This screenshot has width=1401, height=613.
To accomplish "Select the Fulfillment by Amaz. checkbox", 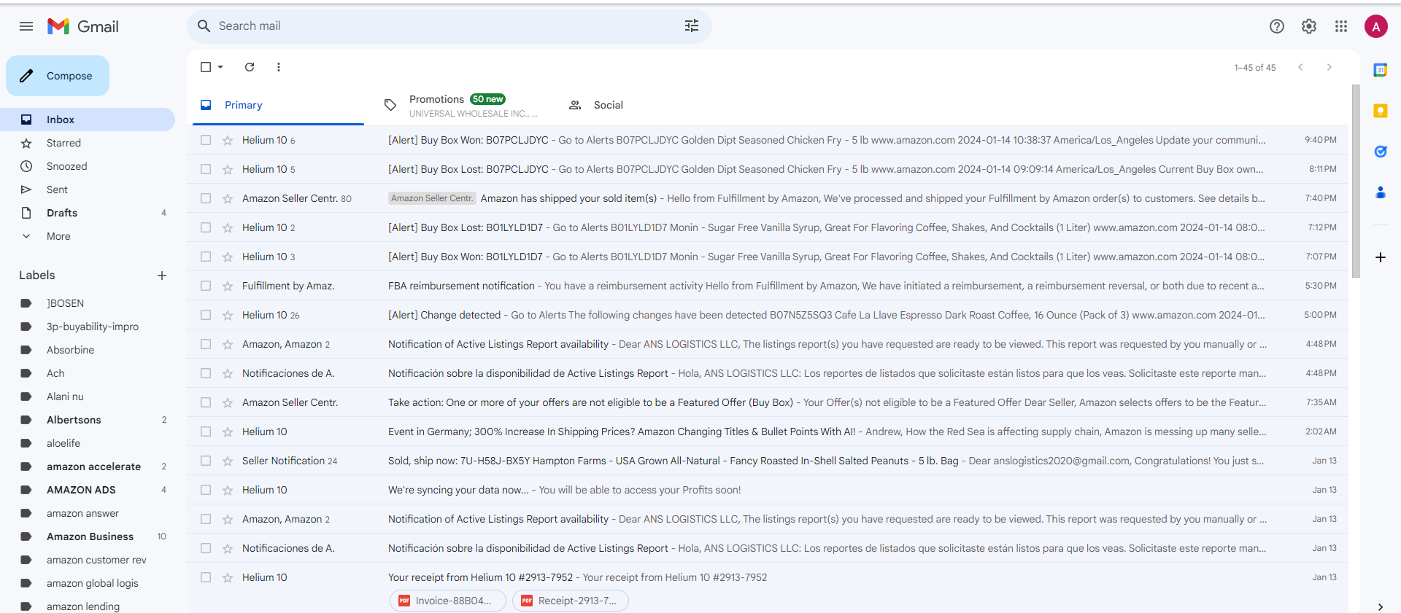I will (x=206, y=286).
